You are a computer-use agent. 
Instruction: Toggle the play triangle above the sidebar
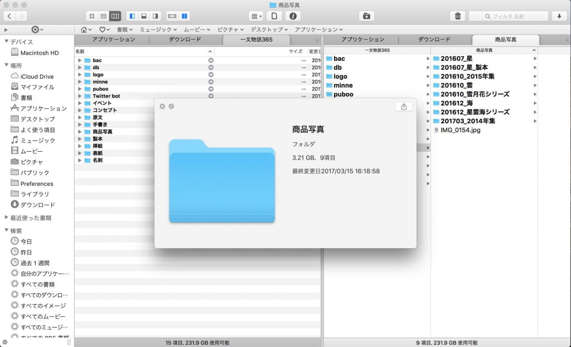[x=6, y=30]
